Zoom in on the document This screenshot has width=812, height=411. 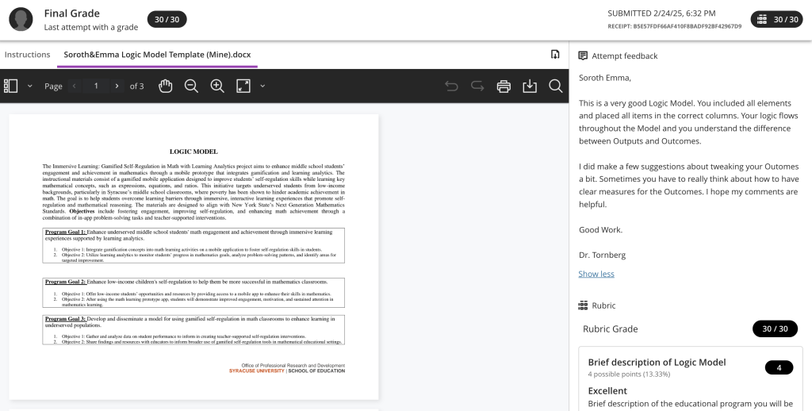pos(217,86)
